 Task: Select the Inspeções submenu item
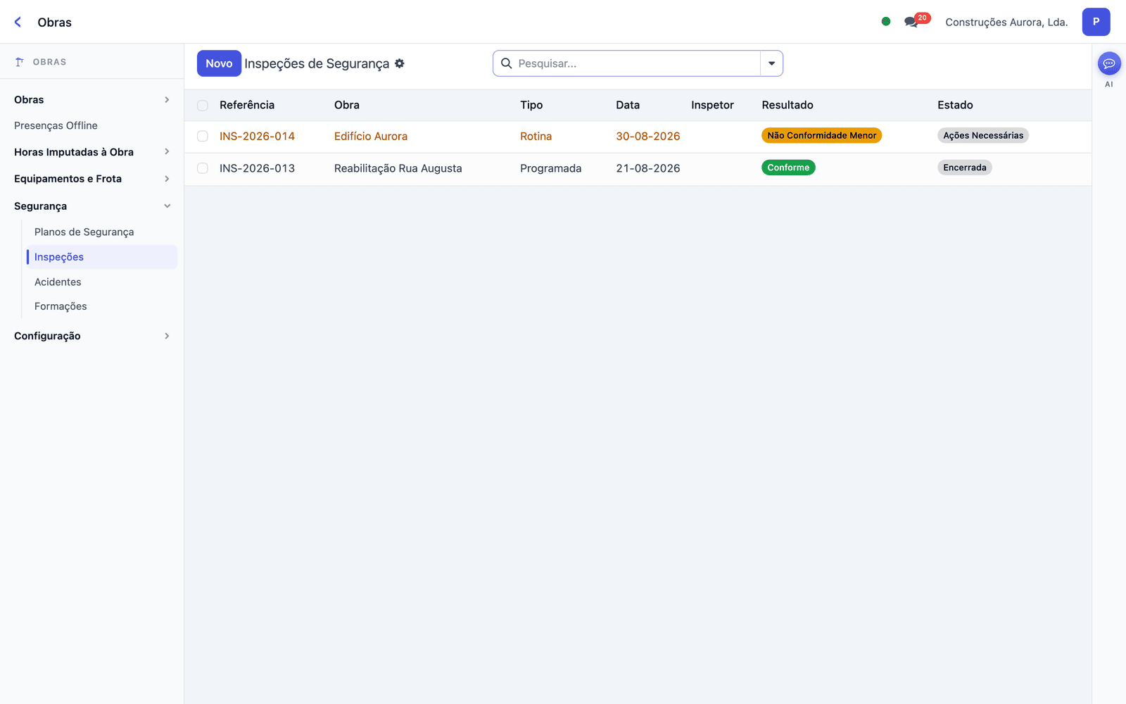click(x=102, y=257)
